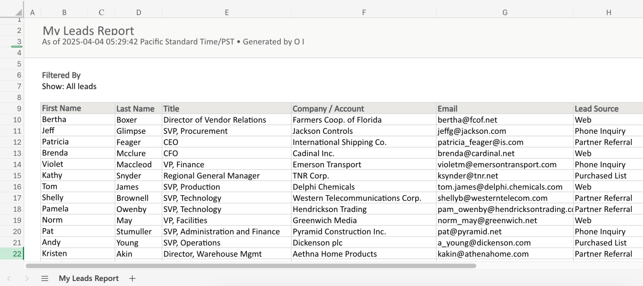Open the sheet list via hamburger icon
This screenshot has height=286, width=643.
pos(44,278)
